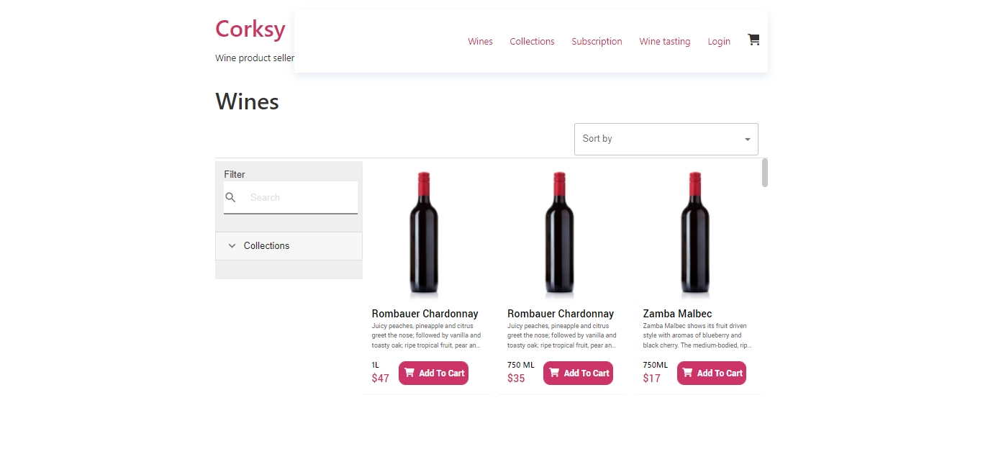Open the Sort by dropdown

point(666,139)
